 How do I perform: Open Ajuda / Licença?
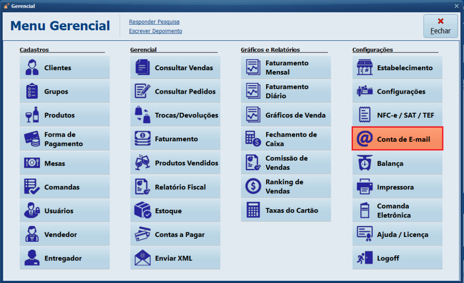[402, 235]
